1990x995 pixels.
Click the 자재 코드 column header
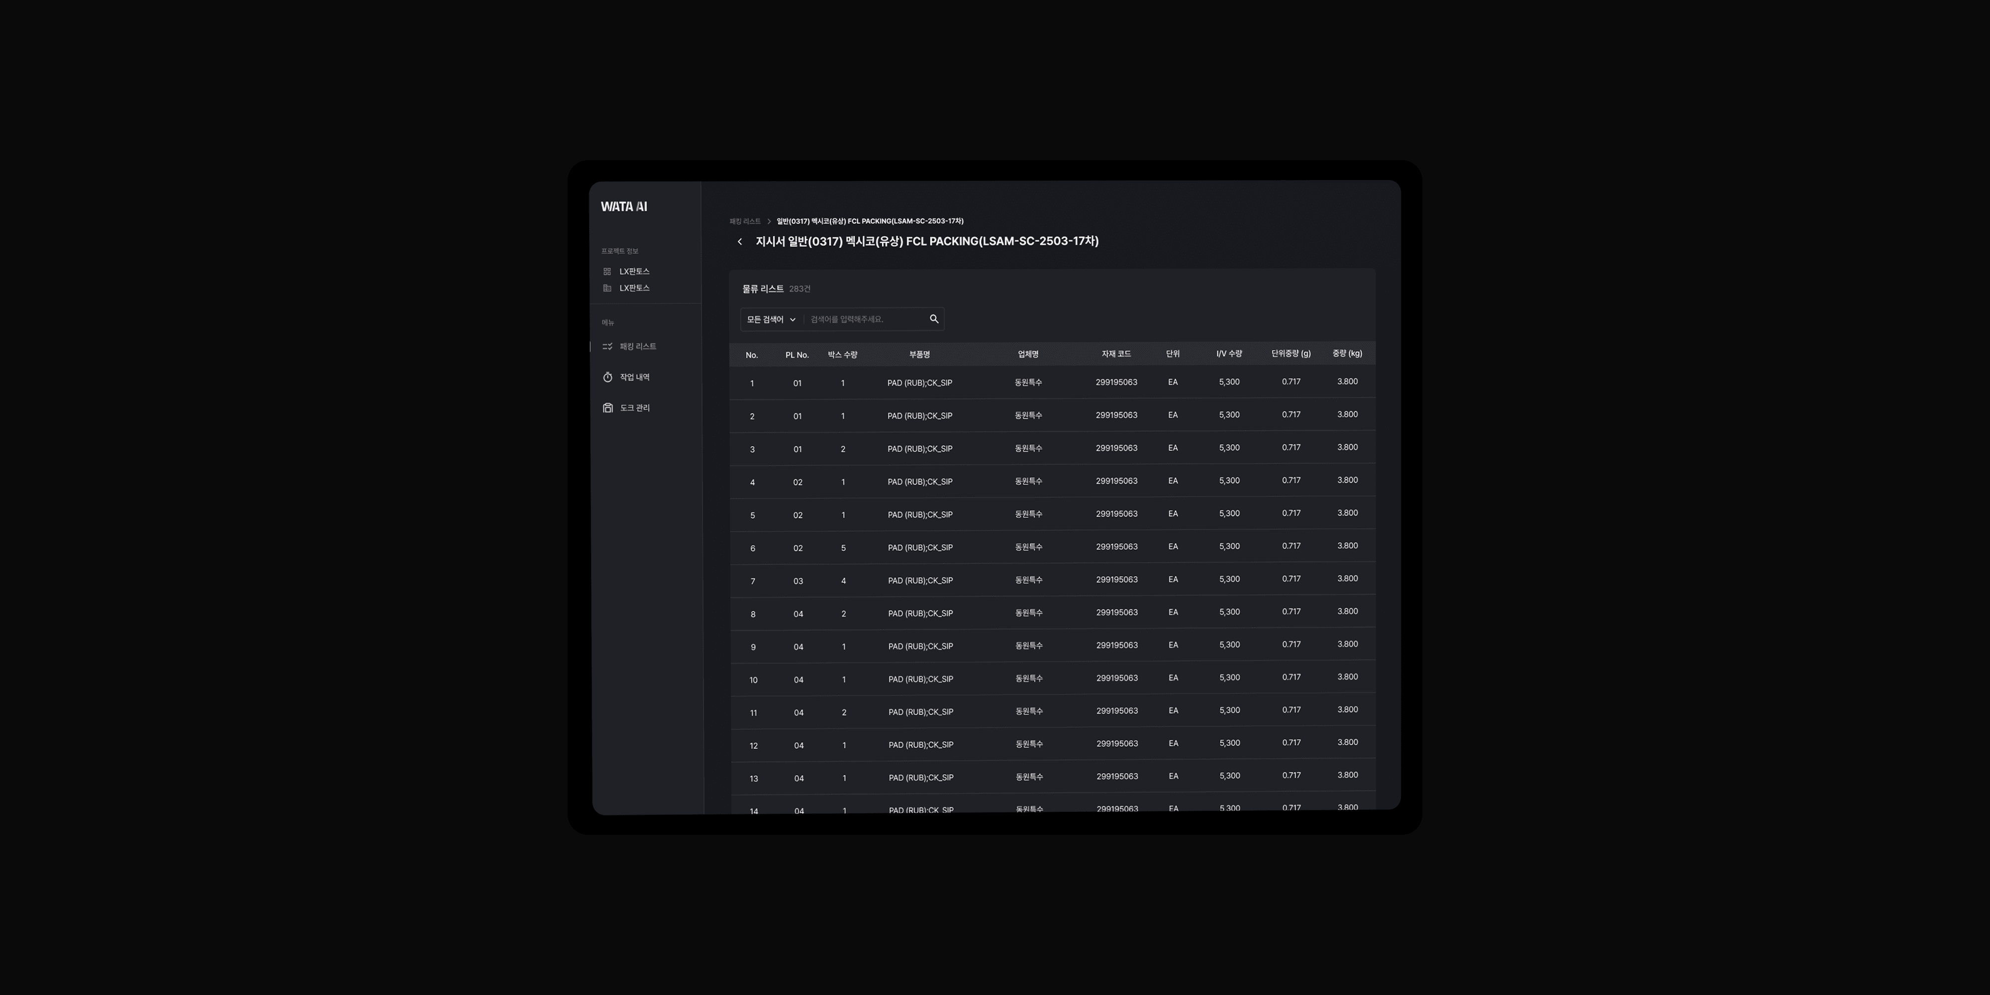(x=1115, y=354)
